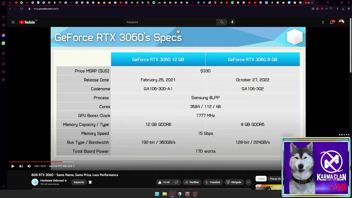Open File Explorer from taskbar
The height and width of the screenshot is (198, 352).
click(x=165, y=194)
